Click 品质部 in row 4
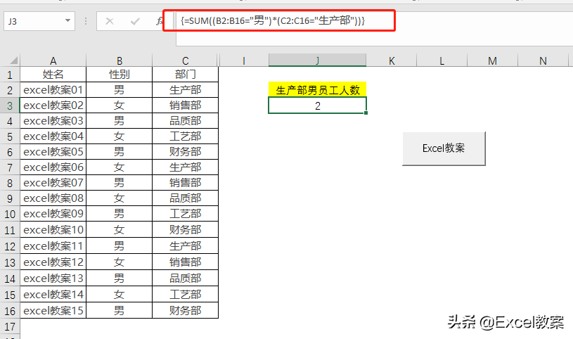This screenshot has width=573, height=339. coord(186,121)
